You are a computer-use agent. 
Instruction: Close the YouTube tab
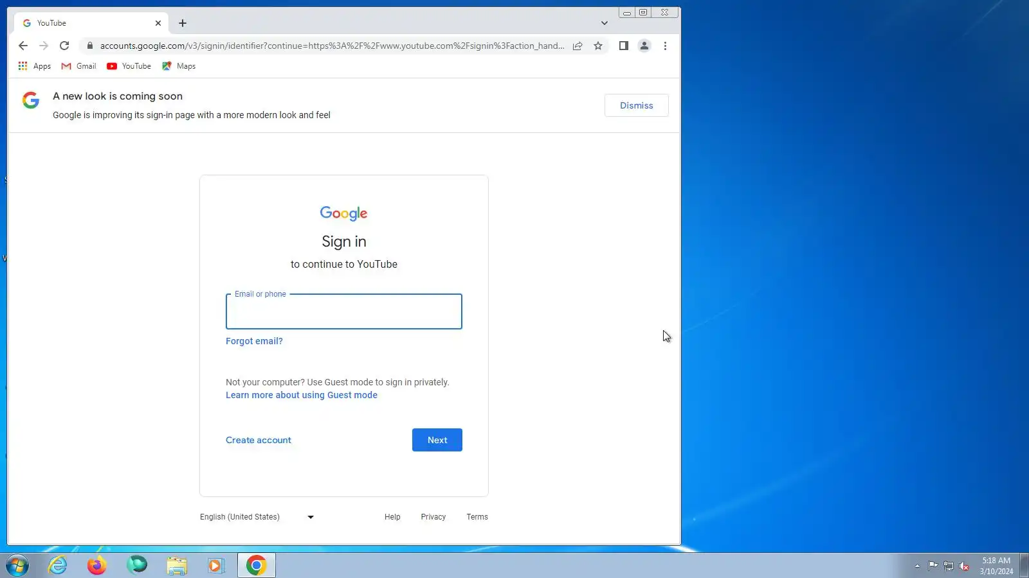pos(158,23)
